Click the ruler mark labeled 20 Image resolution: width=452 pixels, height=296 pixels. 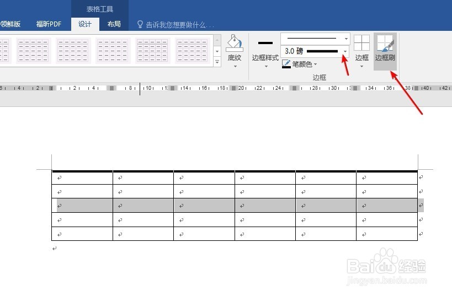coord(241,88)
